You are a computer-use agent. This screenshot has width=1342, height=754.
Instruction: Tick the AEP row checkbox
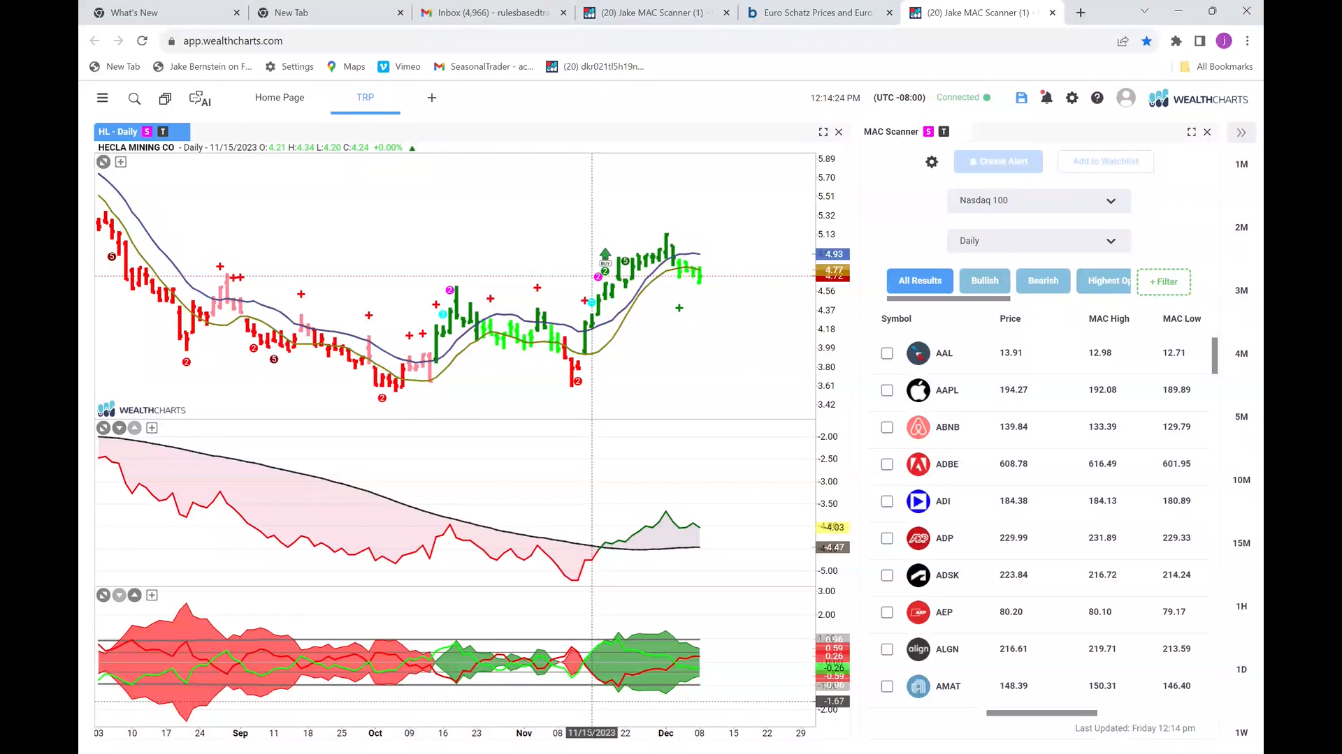pyautogui.click(x=887, y=612)
